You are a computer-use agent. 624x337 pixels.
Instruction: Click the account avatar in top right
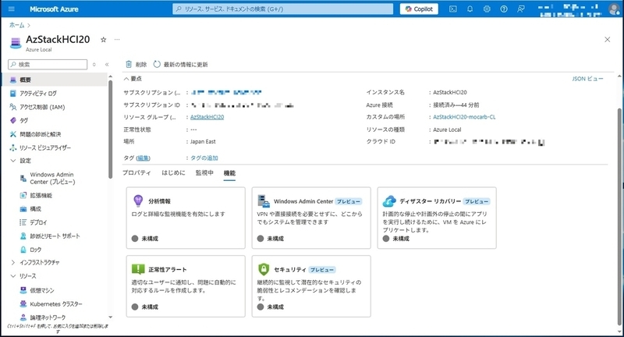pyautogui.click(x=614, y=9)
